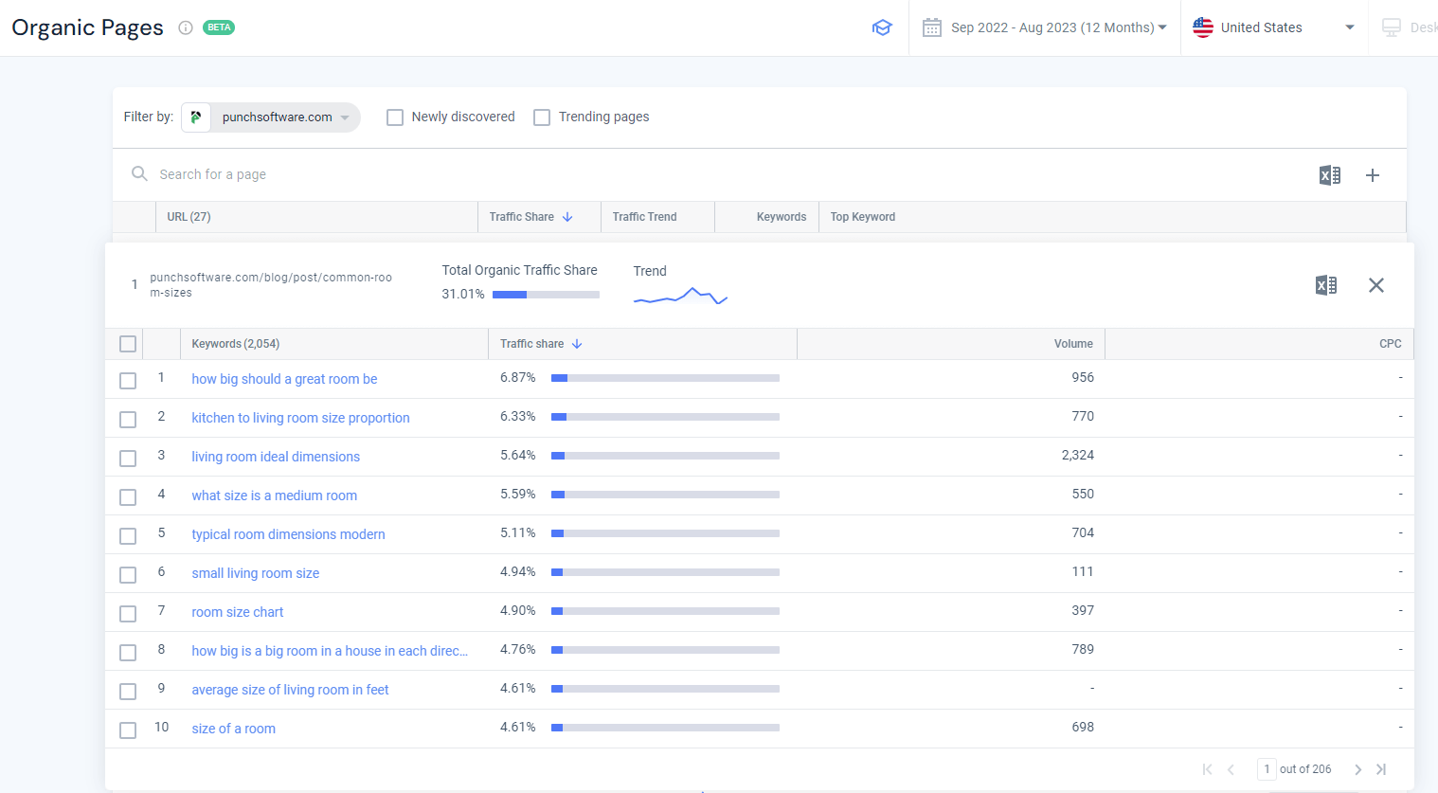Open keyword 'room size chart'
Viewport: 1438px width, 793px height.
click(237, 612)
